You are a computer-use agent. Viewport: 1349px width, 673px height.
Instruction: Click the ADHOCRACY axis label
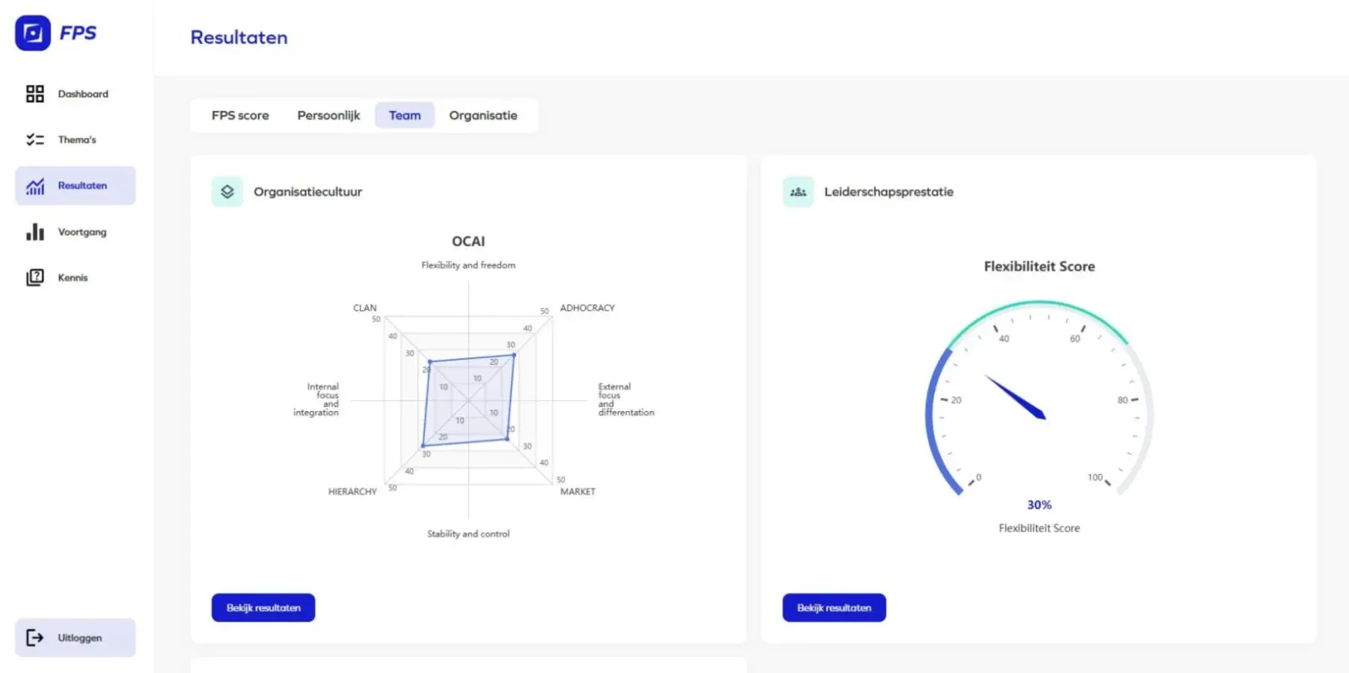point(588,308)
